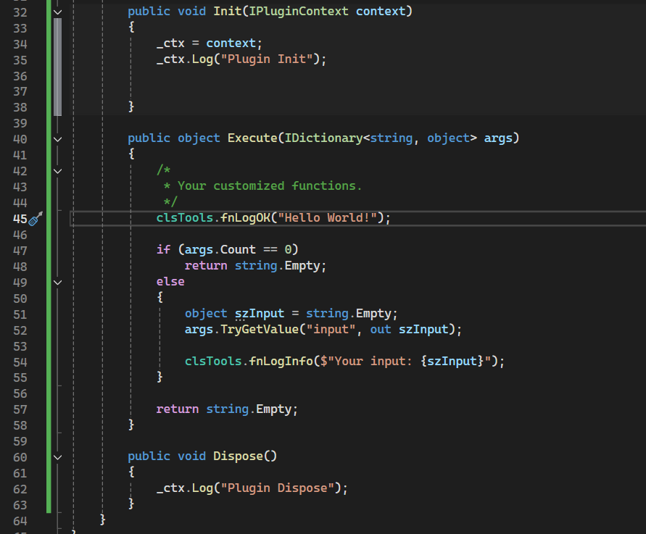Click the "Your customized functions" comment text
Viewport: 646px width, 534px height.
269,186
